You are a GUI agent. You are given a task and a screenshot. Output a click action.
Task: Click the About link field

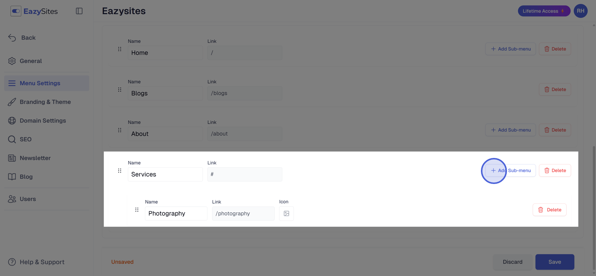pos(245,134)
